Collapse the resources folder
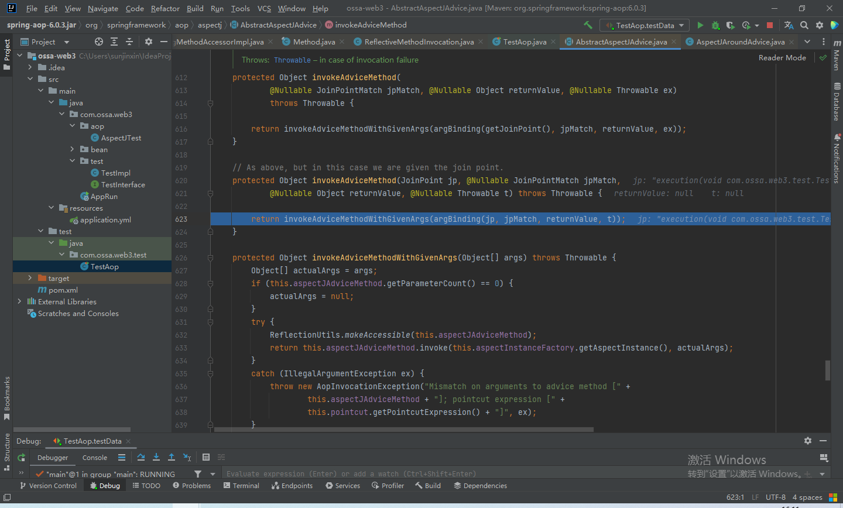This screenshot has width=843, height=508. pyautogui.click(x=51, y=208)
